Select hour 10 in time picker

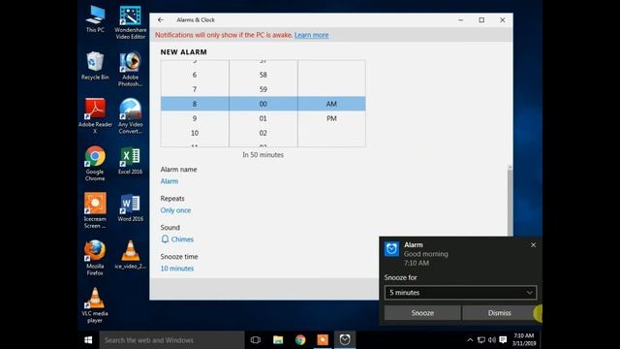[x=195, y=133]
